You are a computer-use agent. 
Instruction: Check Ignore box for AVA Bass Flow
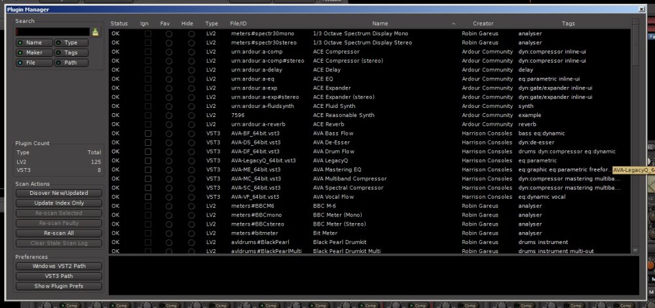coord(148,133)
